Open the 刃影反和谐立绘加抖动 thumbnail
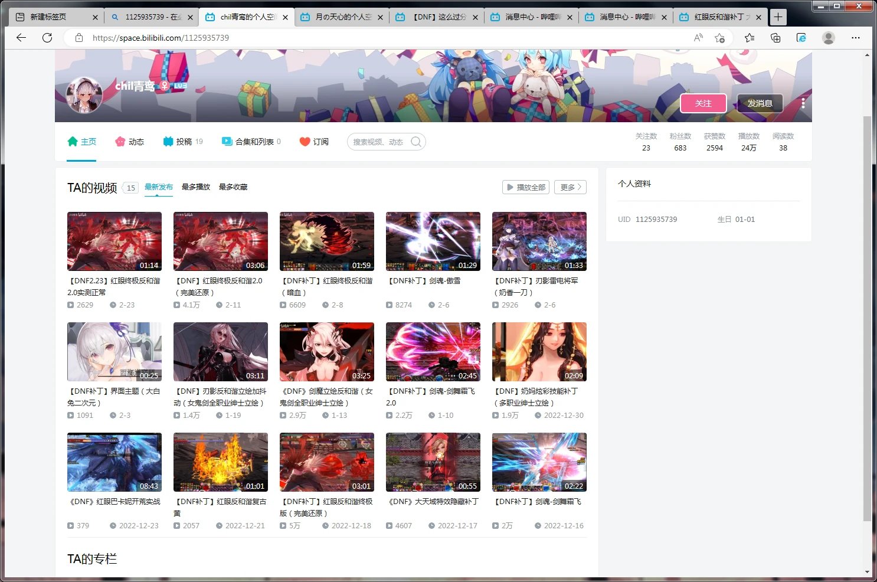Screen dimensions: 877x582 click(x=221, y=352)
